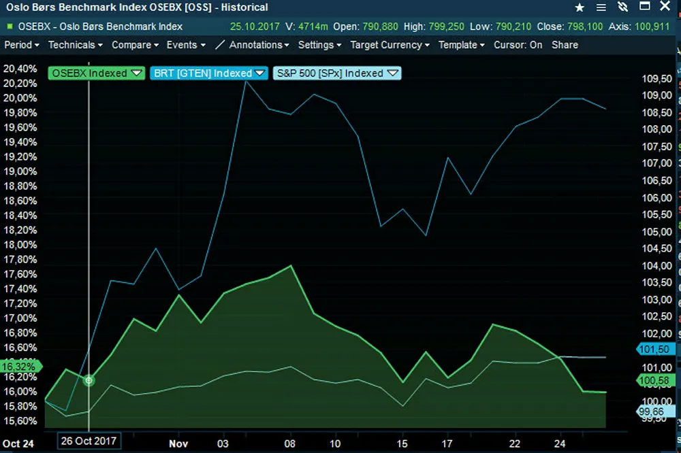Viewport: 681px width, 453px height.
Task: Expand the OSEBX Indexed series dropdown
Action: click(136, 73)
